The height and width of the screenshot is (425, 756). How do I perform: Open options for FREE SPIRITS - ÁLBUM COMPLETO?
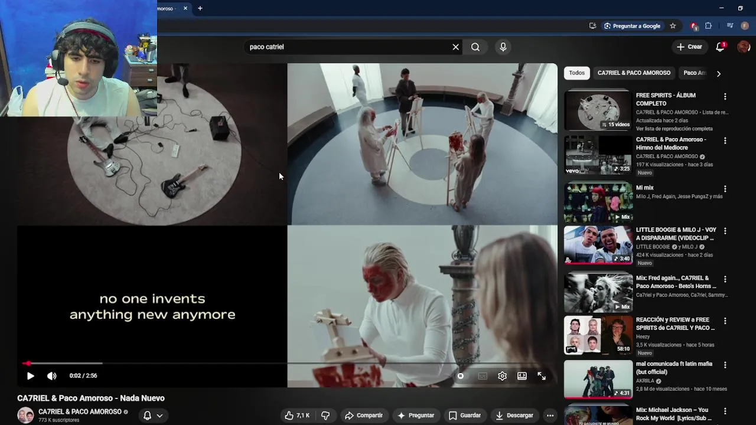pyautogui.click(x=725, y=96)
